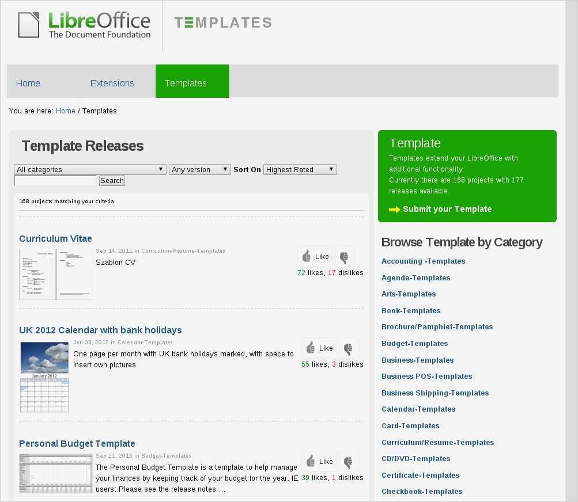Switch to the Home tab
The height and width of the screenshot is (502, 578).
28,83
